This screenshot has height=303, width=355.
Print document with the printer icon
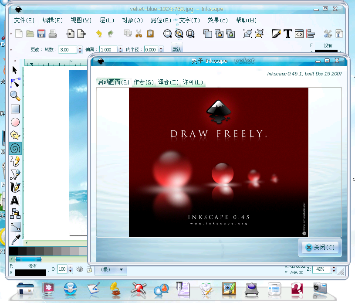53,34
